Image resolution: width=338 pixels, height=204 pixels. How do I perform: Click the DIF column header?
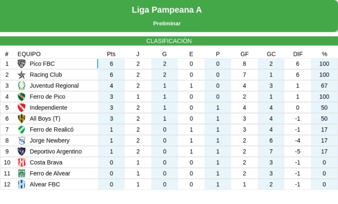[298, 54]
